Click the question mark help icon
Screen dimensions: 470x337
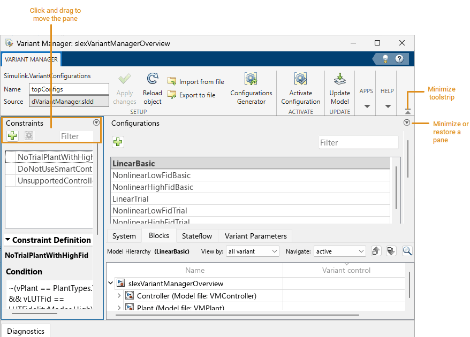click(399, 59)
